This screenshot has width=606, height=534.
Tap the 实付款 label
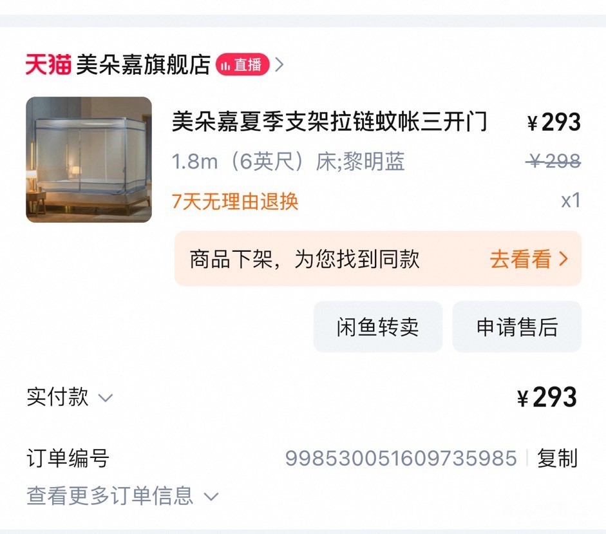pyautogui.click(x=57, y=397)
